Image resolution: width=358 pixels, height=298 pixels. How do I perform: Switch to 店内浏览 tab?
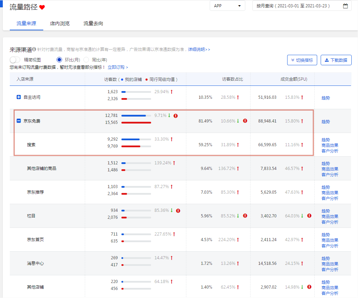[60, 23]
